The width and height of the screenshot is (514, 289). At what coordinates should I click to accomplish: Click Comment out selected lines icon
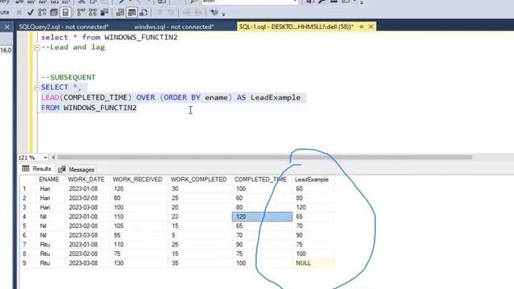[x=159, y=13]
